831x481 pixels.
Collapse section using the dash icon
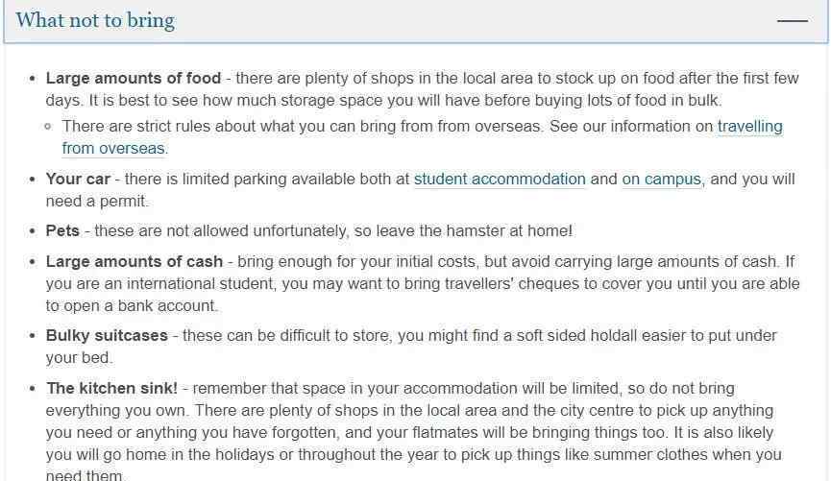793,21
